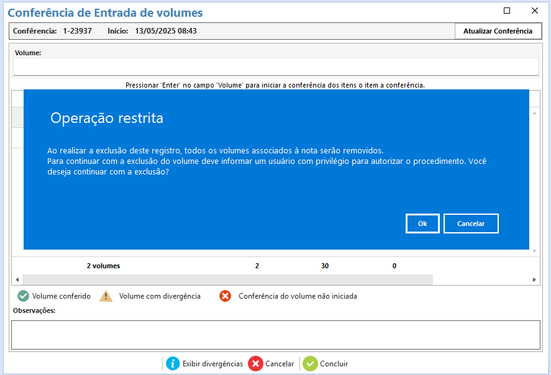Click the red X 'não iniciada' legend icon
Screen dimensions: 551x375
click(225, 296)
